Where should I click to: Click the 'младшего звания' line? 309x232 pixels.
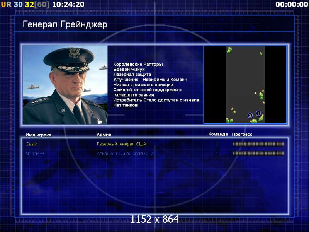point(134,95)
